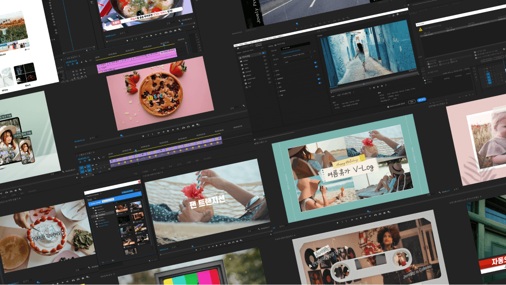Select the highlighted Transitions folder in Premiere Composer
The height and width of the screenshot is (285, 506).
(103, 215)
